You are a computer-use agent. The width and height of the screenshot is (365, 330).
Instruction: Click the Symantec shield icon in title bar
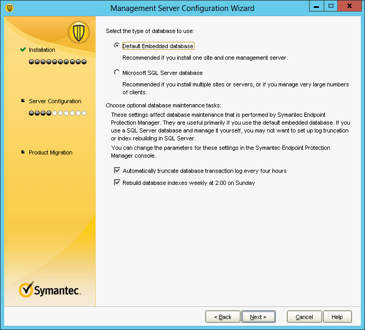pos(9,8)
